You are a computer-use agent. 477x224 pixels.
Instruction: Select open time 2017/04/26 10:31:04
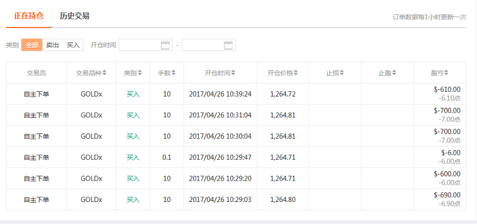pyautogui.click(x=220, y=115)
